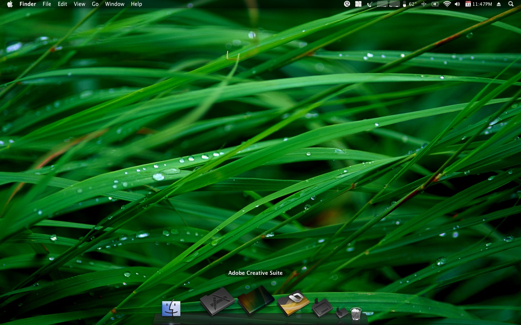Open the Apple menu
This screenshot has width=521, height=325.
point(10,4)
